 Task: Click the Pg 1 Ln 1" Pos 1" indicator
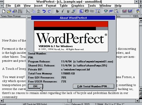(x=114, y=104)
